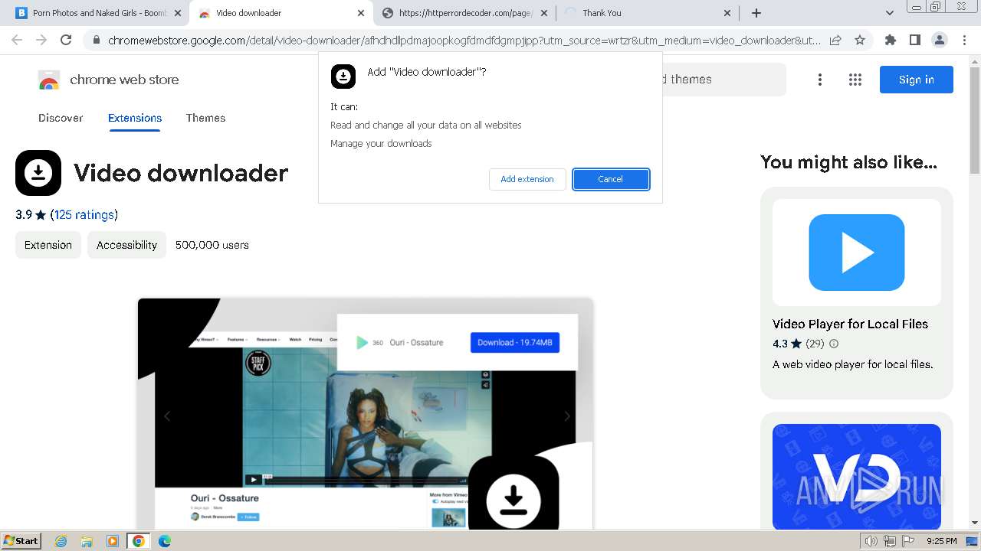Click the taskbar clock showing 9:25 PM
The image size is (981, 551).
942,541
